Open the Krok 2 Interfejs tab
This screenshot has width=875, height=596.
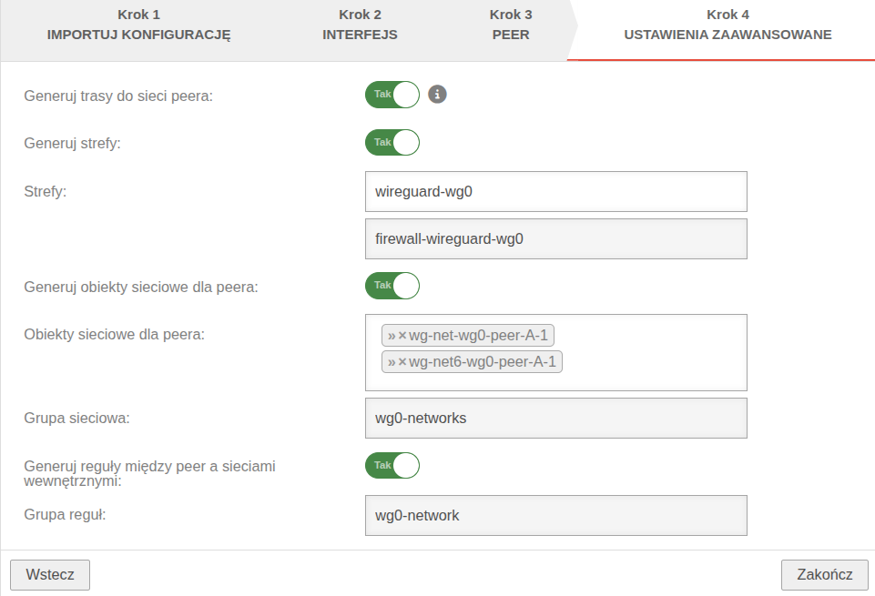360,25
